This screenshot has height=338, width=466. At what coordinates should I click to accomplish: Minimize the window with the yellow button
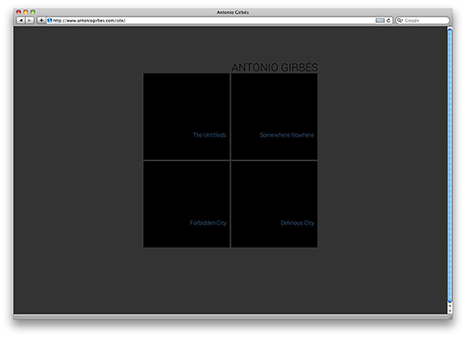(x=26, y=12)
